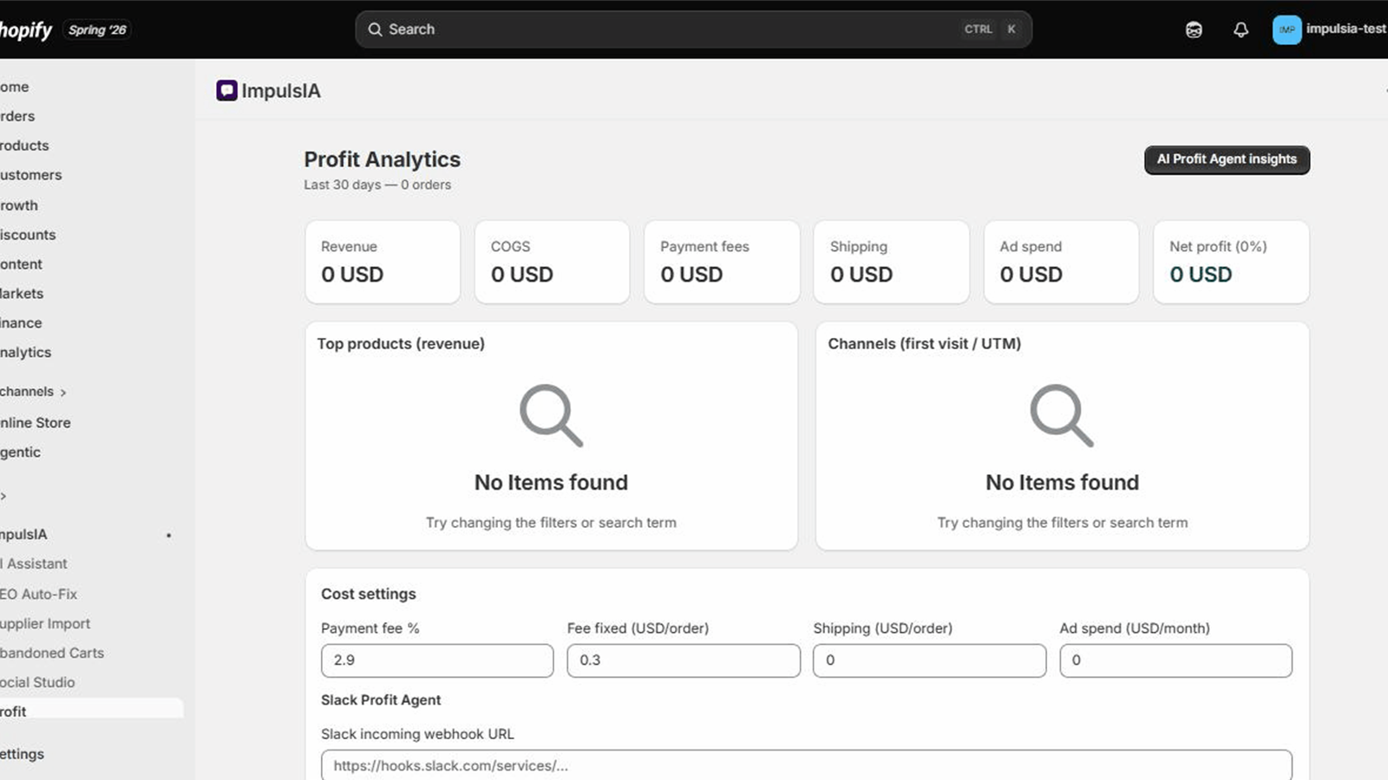The height and width of the screenshot is (780, 1388).
Task: Open AI Assistant under ImpulsIA
Action: [34, 564]
